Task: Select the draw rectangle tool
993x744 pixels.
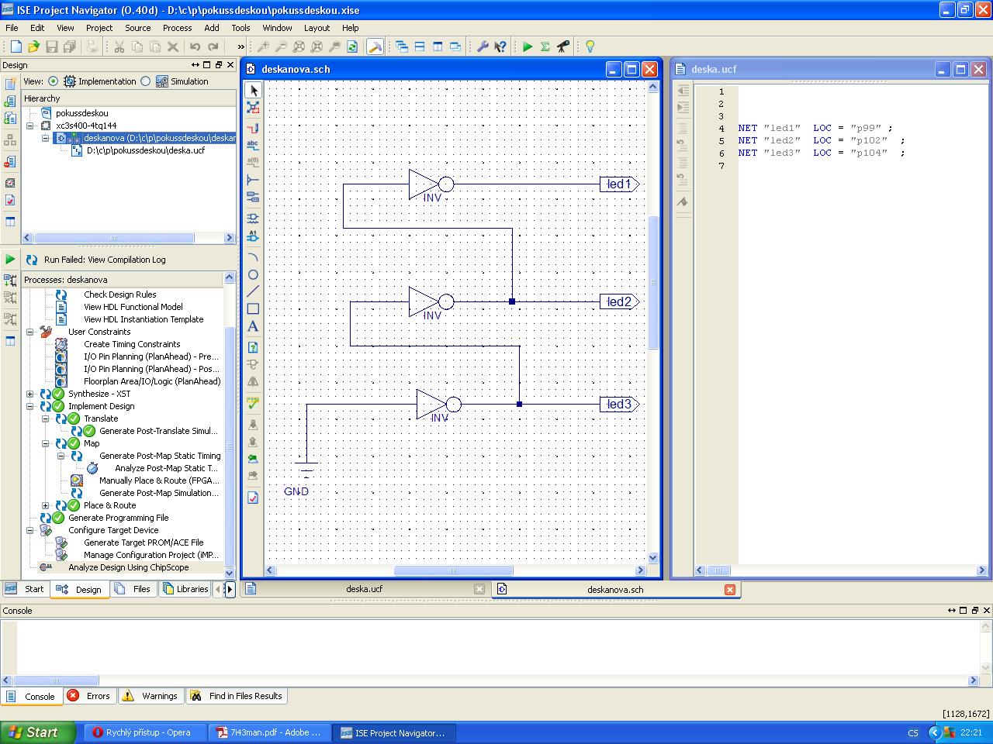Action: (x=253, y=309)
